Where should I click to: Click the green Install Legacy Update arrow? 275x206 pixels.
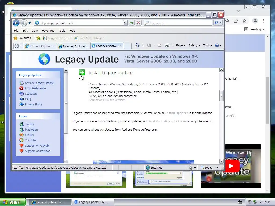point(82,72)
